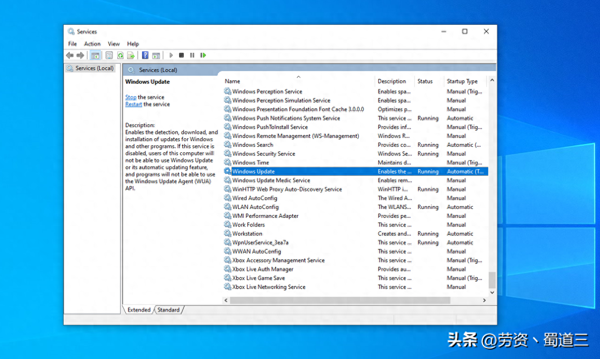This screenshot has width=600, height=359.
Task: Select the Properties icon on the toolbar
Action: (x=109, y=55)
